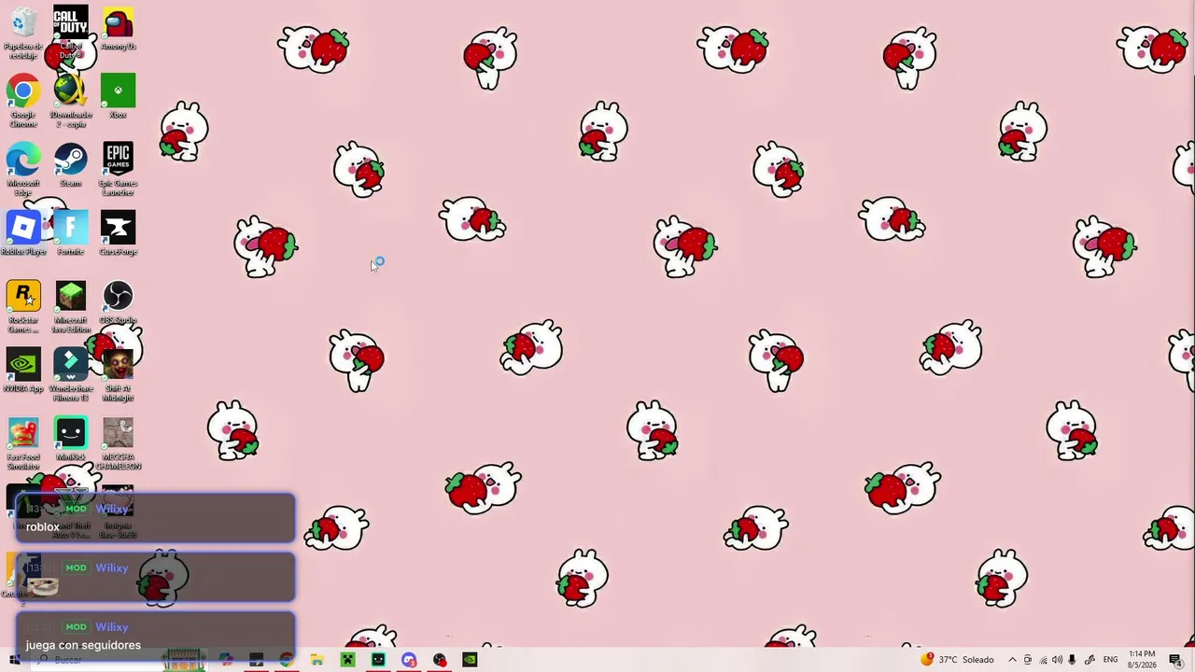Switch to Google Chrome on the taskbar

point(287,660)
